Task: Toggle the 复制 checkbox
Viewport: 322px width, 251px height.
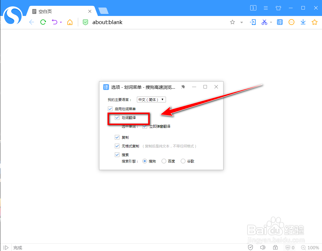Action: click(x=117, y=137)
